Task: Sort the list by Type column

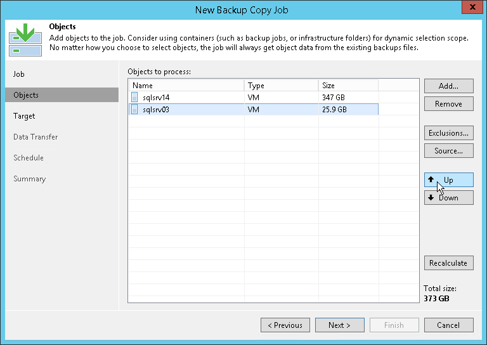Action: coord(282,86)
